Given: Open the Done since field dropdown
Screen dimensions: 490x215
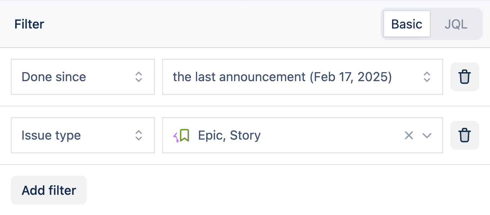Looking at the screenshot, I should [83, 77].
